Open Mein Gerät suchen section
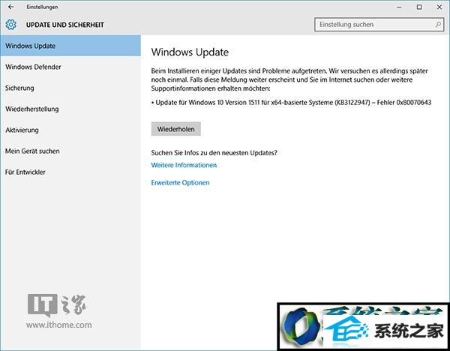450x351 pixels. [x=70, y=151]
